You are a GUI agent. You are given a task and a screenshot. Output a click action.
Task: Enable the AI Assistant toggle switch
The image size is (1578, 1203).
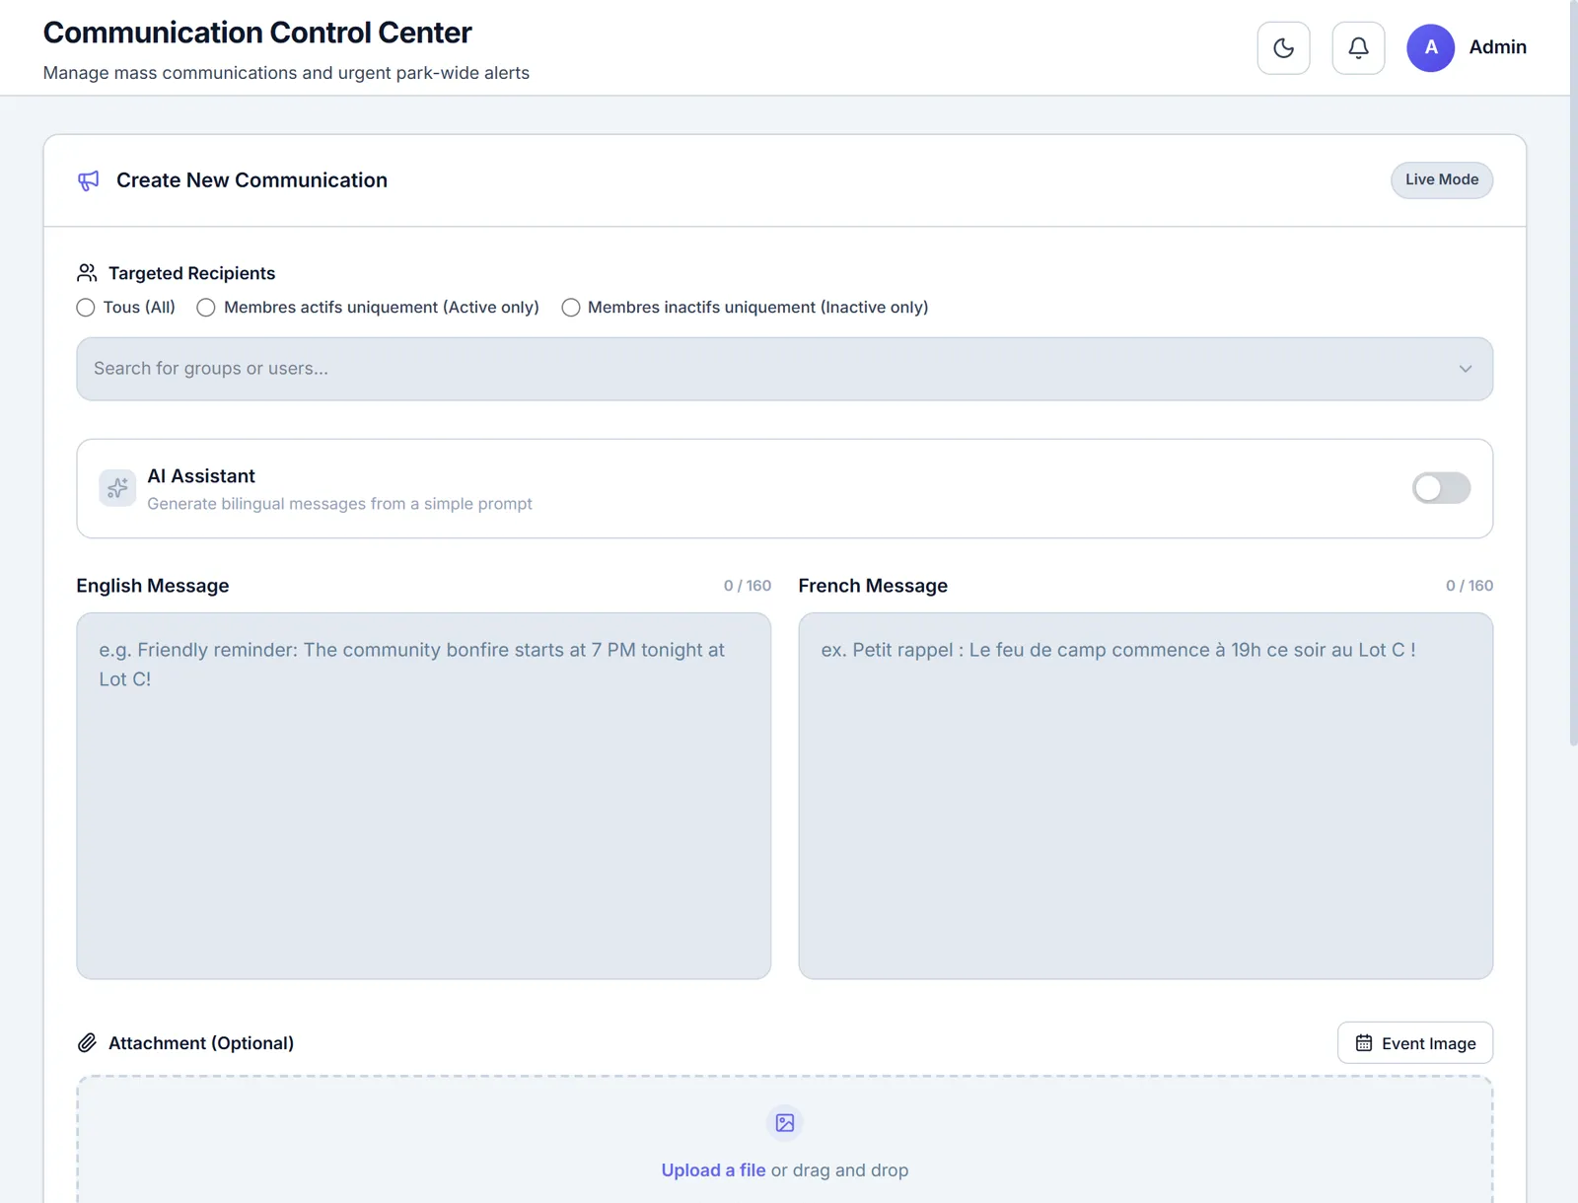1441,488
